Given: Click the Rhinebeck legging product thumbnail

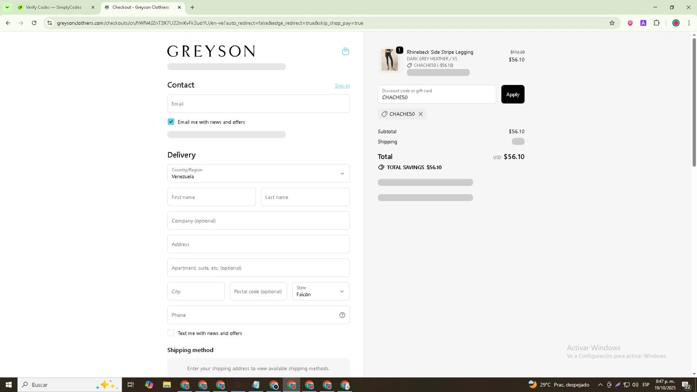Looking at the screenshot, I should 389,60.
